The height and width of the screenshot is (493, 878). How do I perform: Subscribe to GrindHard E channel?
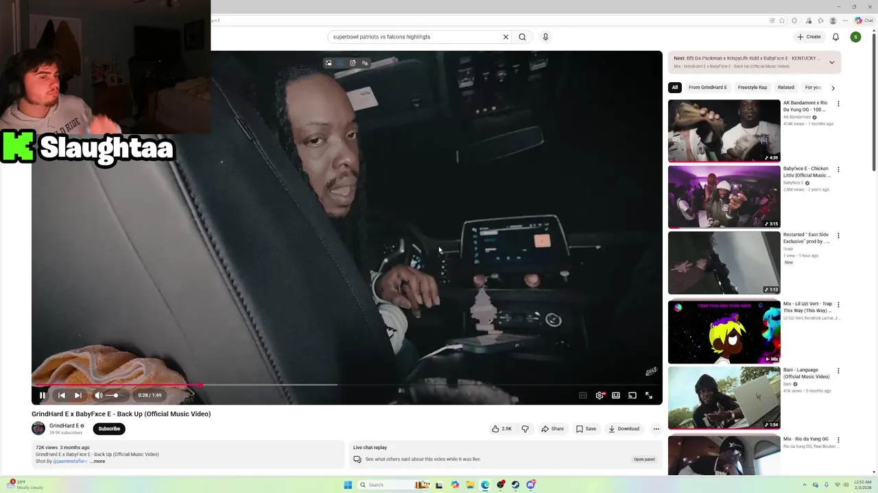[109, 429]
